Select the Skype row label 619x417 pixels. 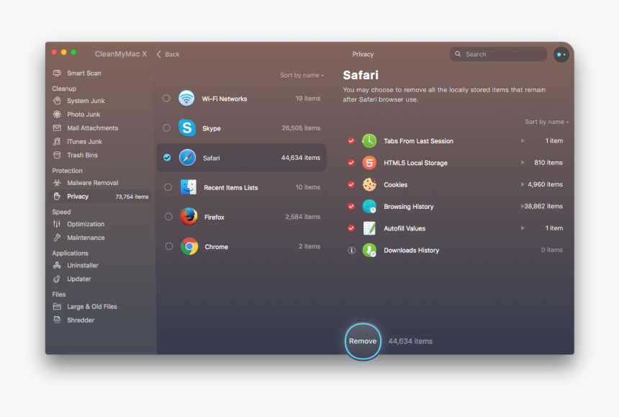click(x=212, y=128)
